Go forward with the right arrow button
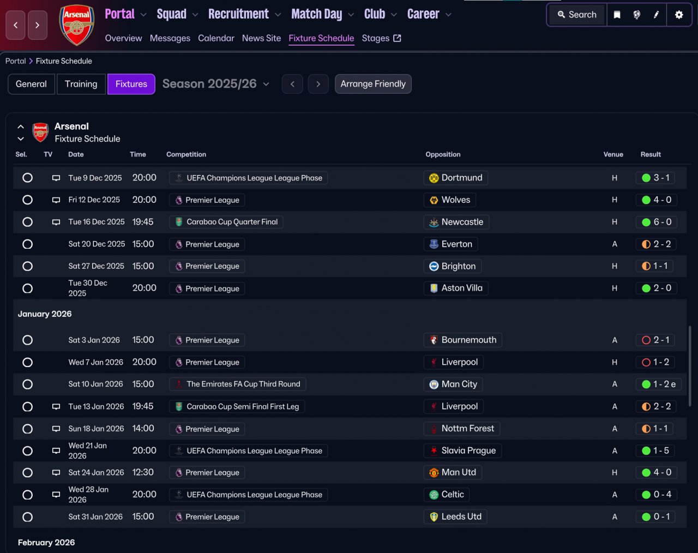 tap(37, 25)
